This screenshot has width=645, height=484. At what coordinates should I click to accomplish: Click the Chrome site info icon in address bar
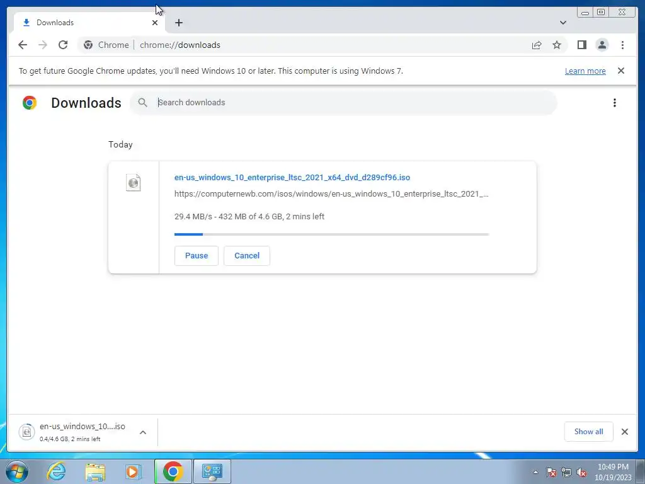tap(88, 45)
